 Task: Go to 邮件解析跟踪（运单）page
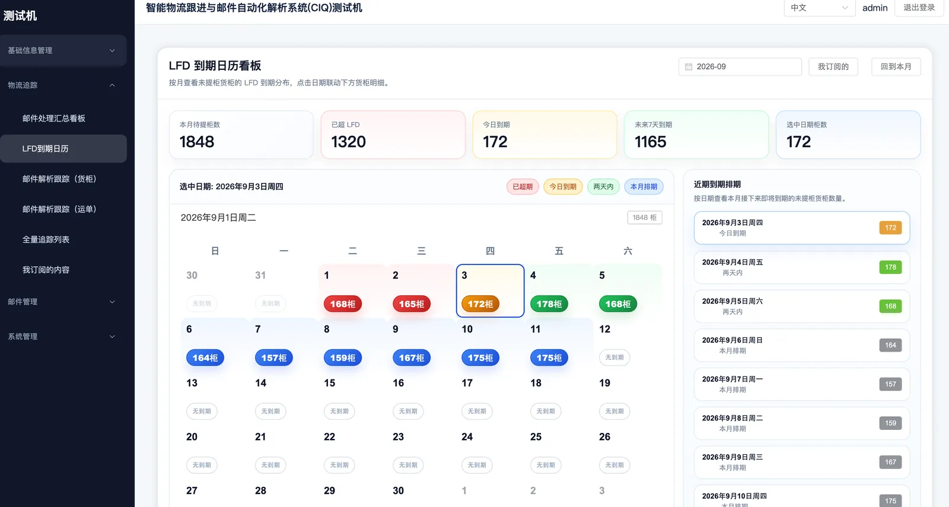tap(63, 209)
